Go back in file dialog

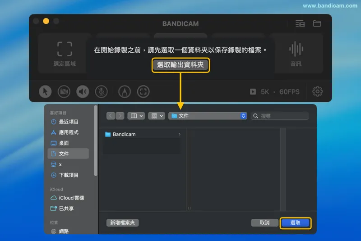tap(111, 116)
